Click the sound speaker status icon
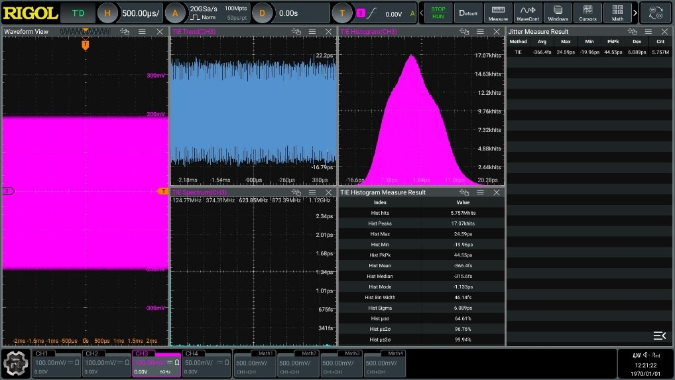Screen dimensions: 675x380 point(646,355)
